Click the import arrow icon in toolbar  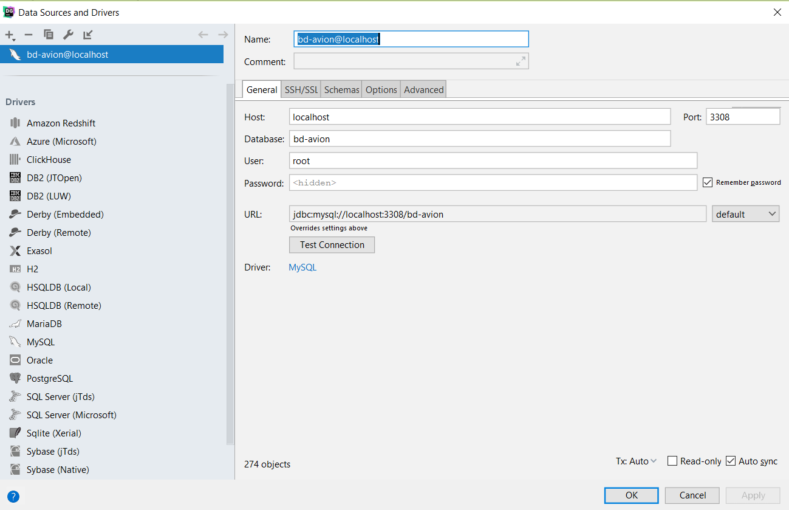[x=88, y=35]
